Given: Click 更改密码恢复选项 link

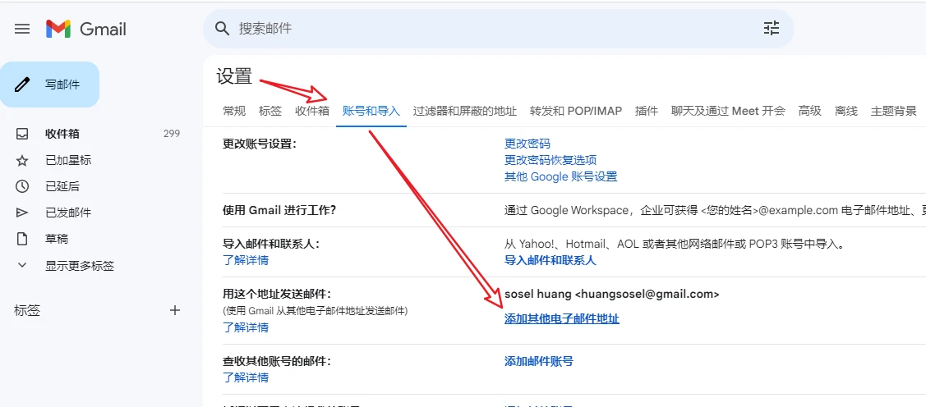Looking at the screenshot, I should click(x=551, y=160).
